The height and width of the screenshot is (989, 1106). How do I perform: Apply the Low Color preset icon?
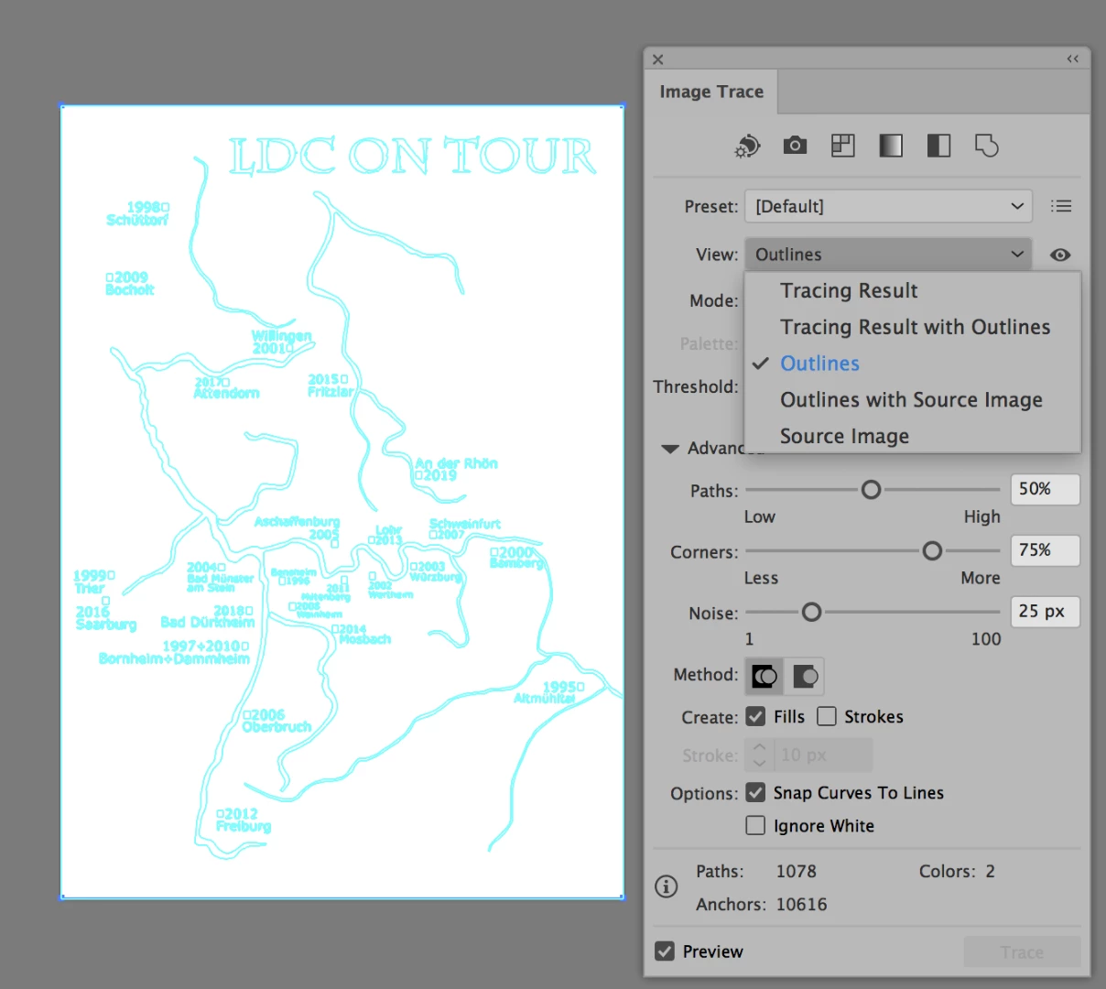pyautogui.click(x=842, y=146)
